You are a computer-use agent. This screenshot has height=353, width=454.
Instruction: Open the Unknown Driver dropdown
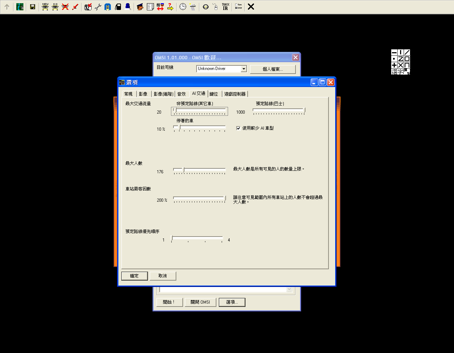tap(244, 69)
